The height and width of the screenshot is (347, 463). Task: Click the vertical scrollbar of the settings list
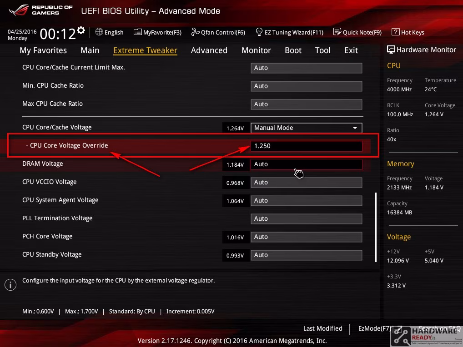pyautogui.click(x=376, y=227)
